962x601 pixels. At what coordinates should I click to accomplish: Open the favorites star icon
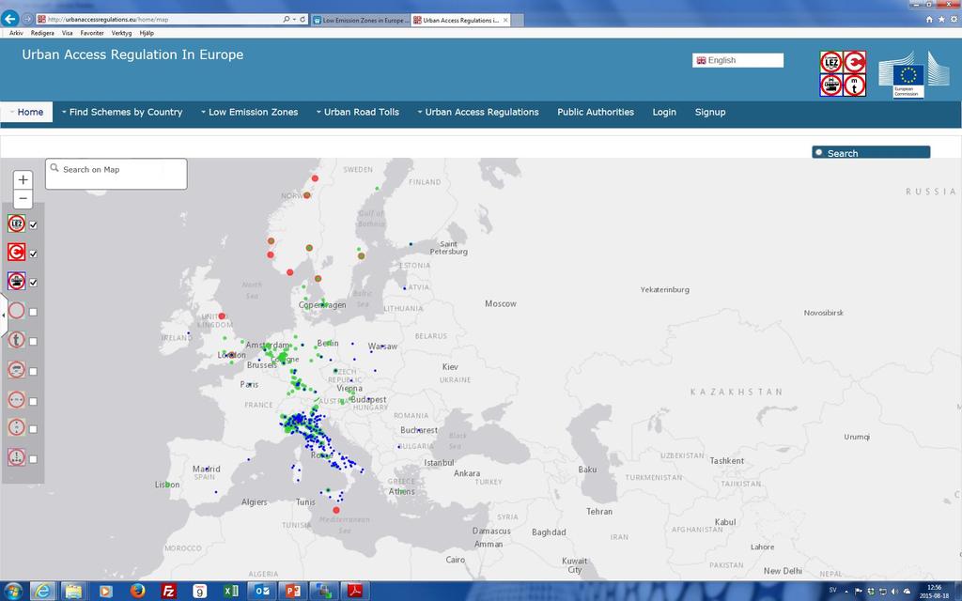point(941,20)
